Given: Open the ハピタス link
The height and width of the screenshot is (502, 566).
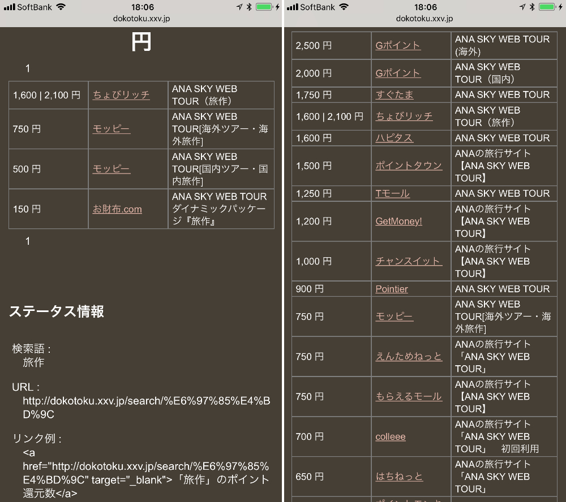Looking at the screenshot, I should click(x=394, y=138).
